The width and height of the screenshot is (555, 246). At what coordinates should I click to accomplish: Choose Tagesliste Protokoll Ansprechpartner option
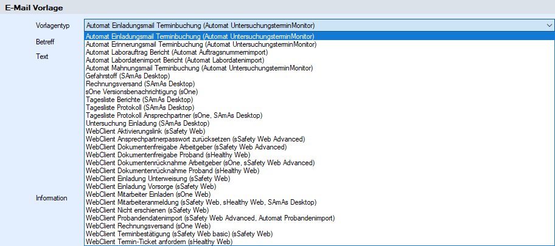point(319,115)
